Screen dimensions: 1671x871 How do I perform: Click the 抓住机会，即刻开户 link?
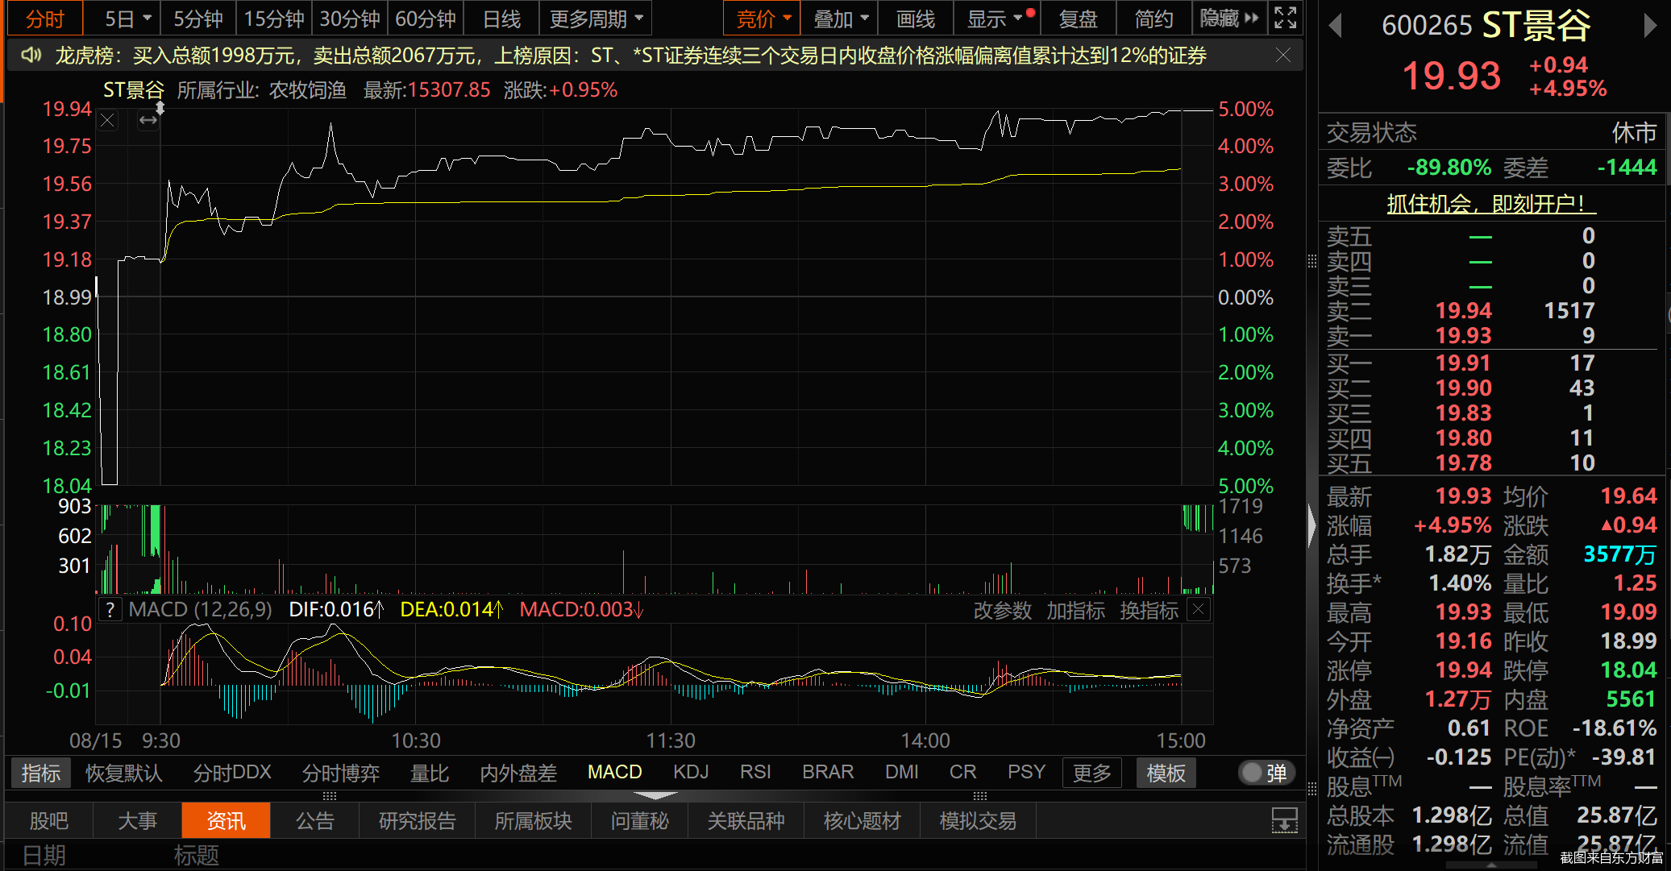[1491, 204]
